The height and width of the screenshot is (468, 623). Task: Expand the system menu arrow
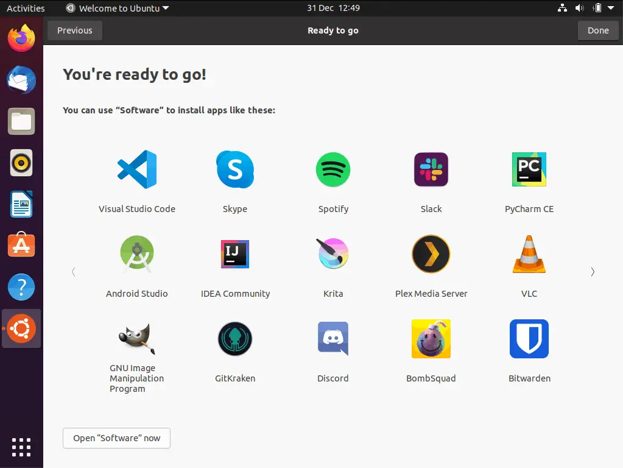pyautogui.click(x=611, y=8)
